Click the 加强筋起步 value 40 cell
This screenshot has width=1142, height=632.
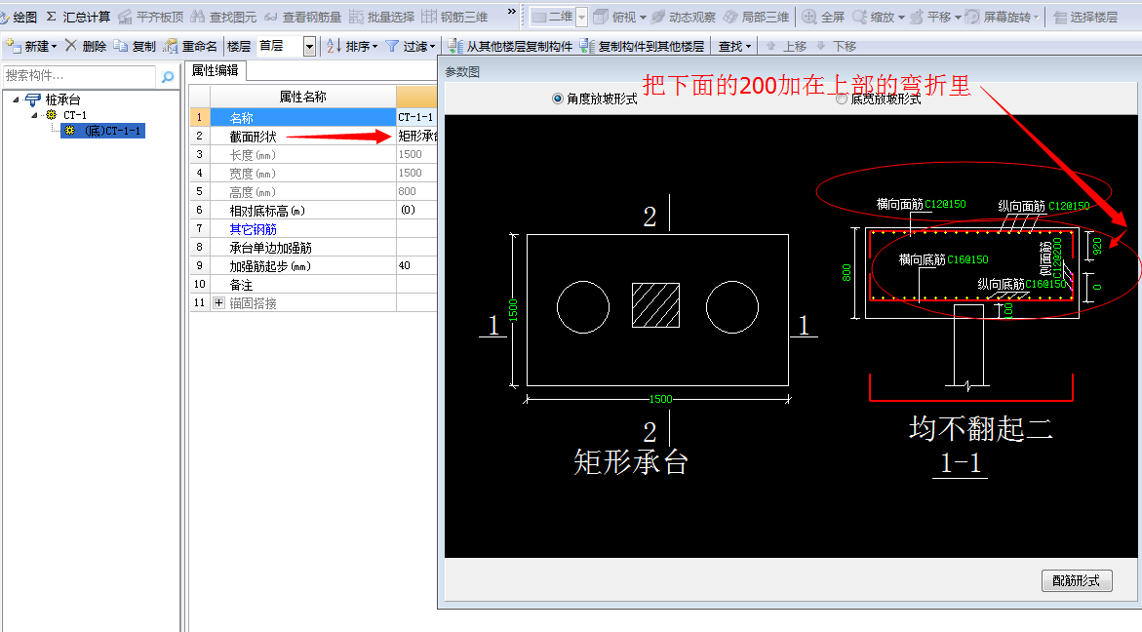click(x=416, y=265)
